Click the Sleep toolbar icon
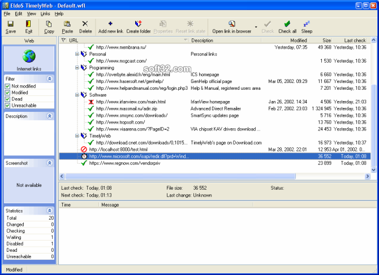This screenshot has height=275, width=379. pyautogui.click(x=307, y=24)
